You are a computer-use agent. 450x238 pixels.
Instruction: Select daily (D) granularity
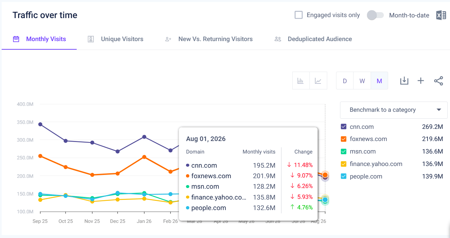[345, 81]
